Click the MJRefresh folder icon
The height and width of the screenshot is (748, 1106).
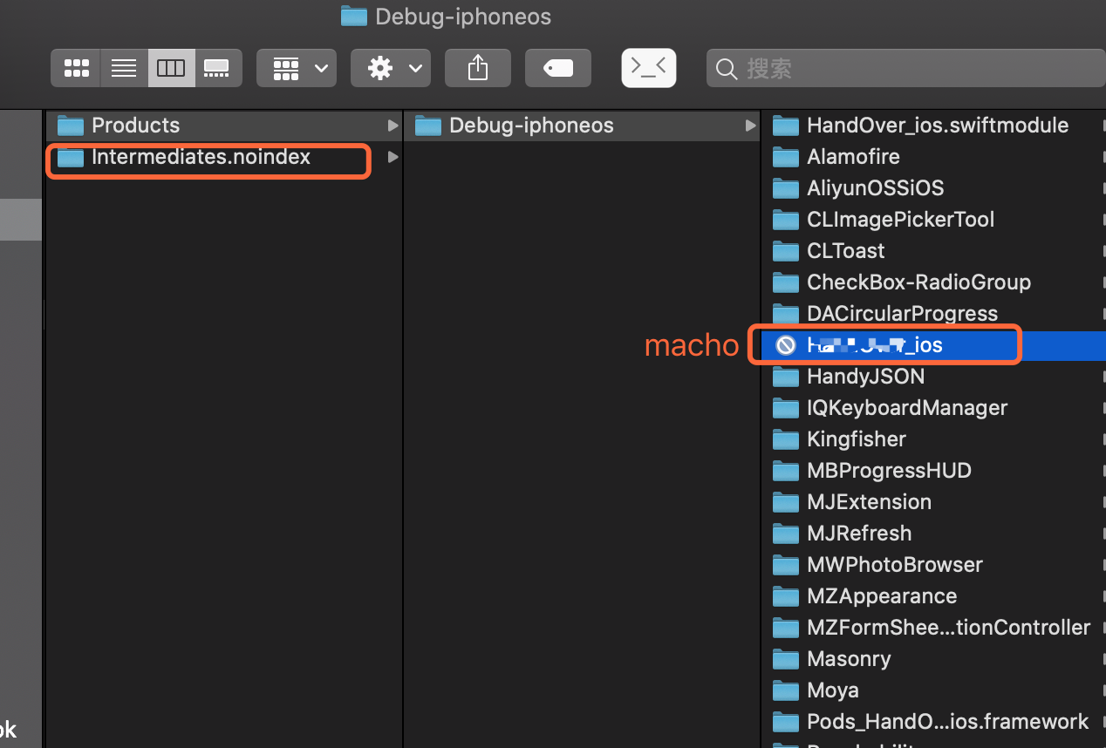tap(786, 534)
